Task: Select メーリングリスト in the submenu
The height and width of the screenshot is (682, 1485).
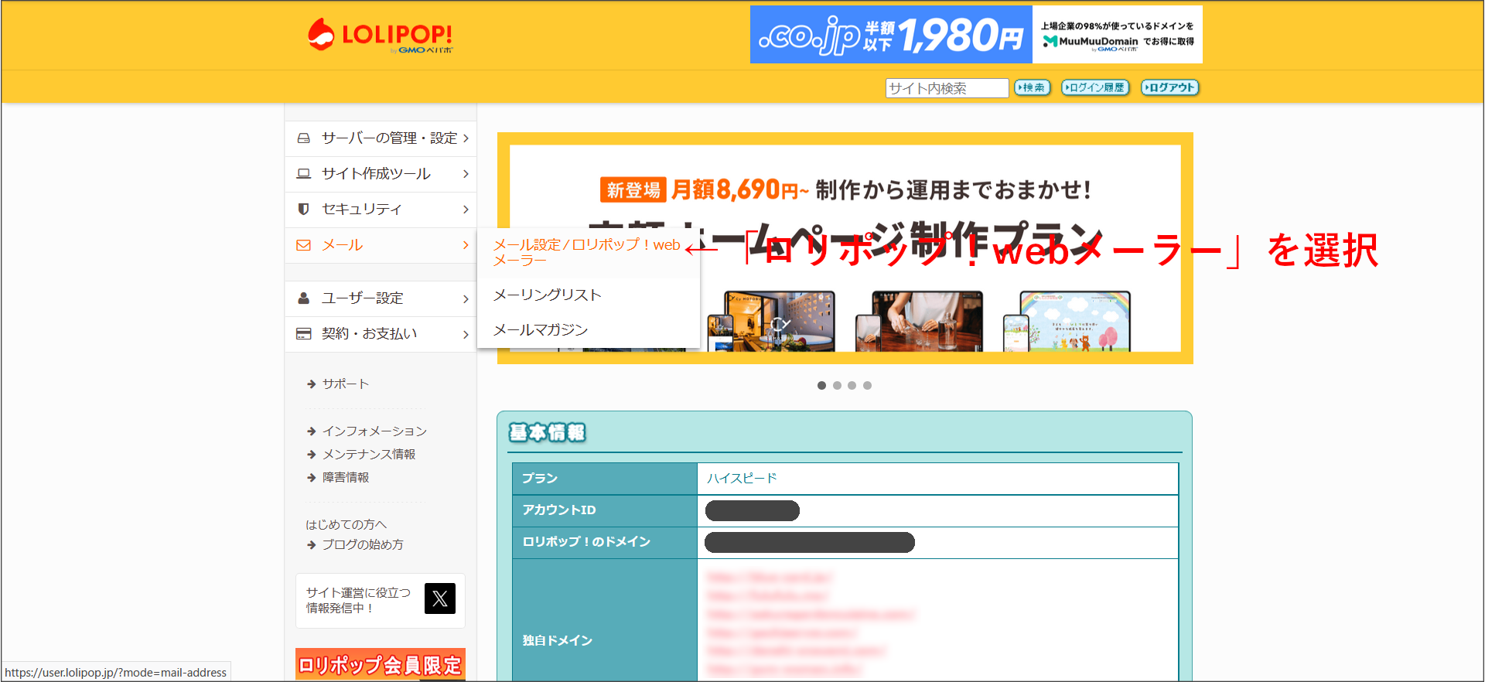Action: (x=548, y=295)
